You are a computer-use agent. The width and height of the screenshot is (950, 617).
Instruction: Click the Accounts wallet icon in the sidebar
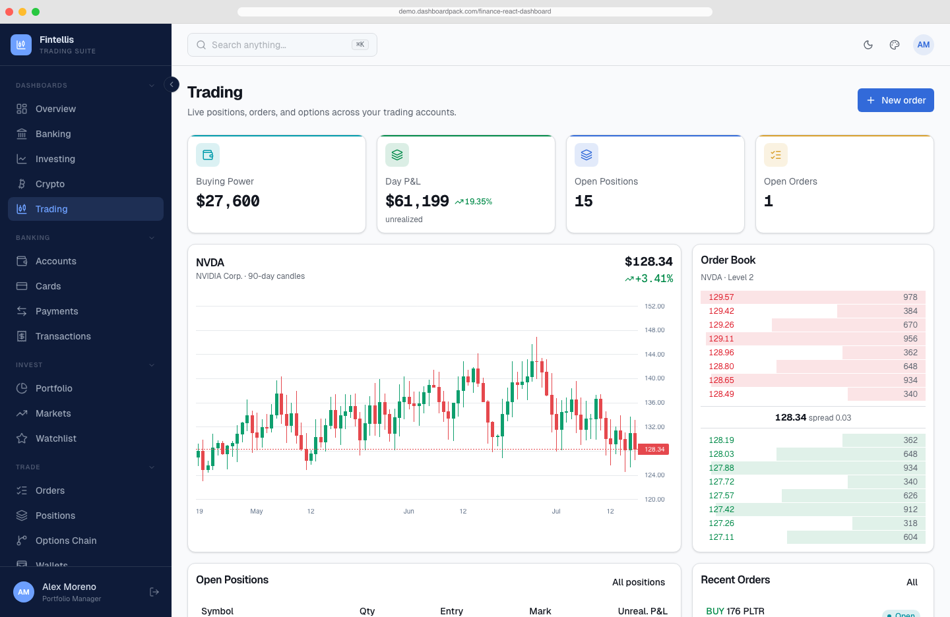[x=22, y=261]
